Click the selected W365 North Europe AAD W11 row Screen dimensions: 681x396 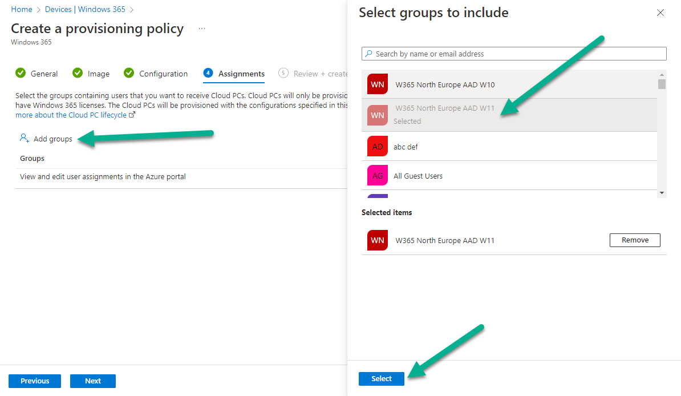pyautogui.click(x=509, y=115)
